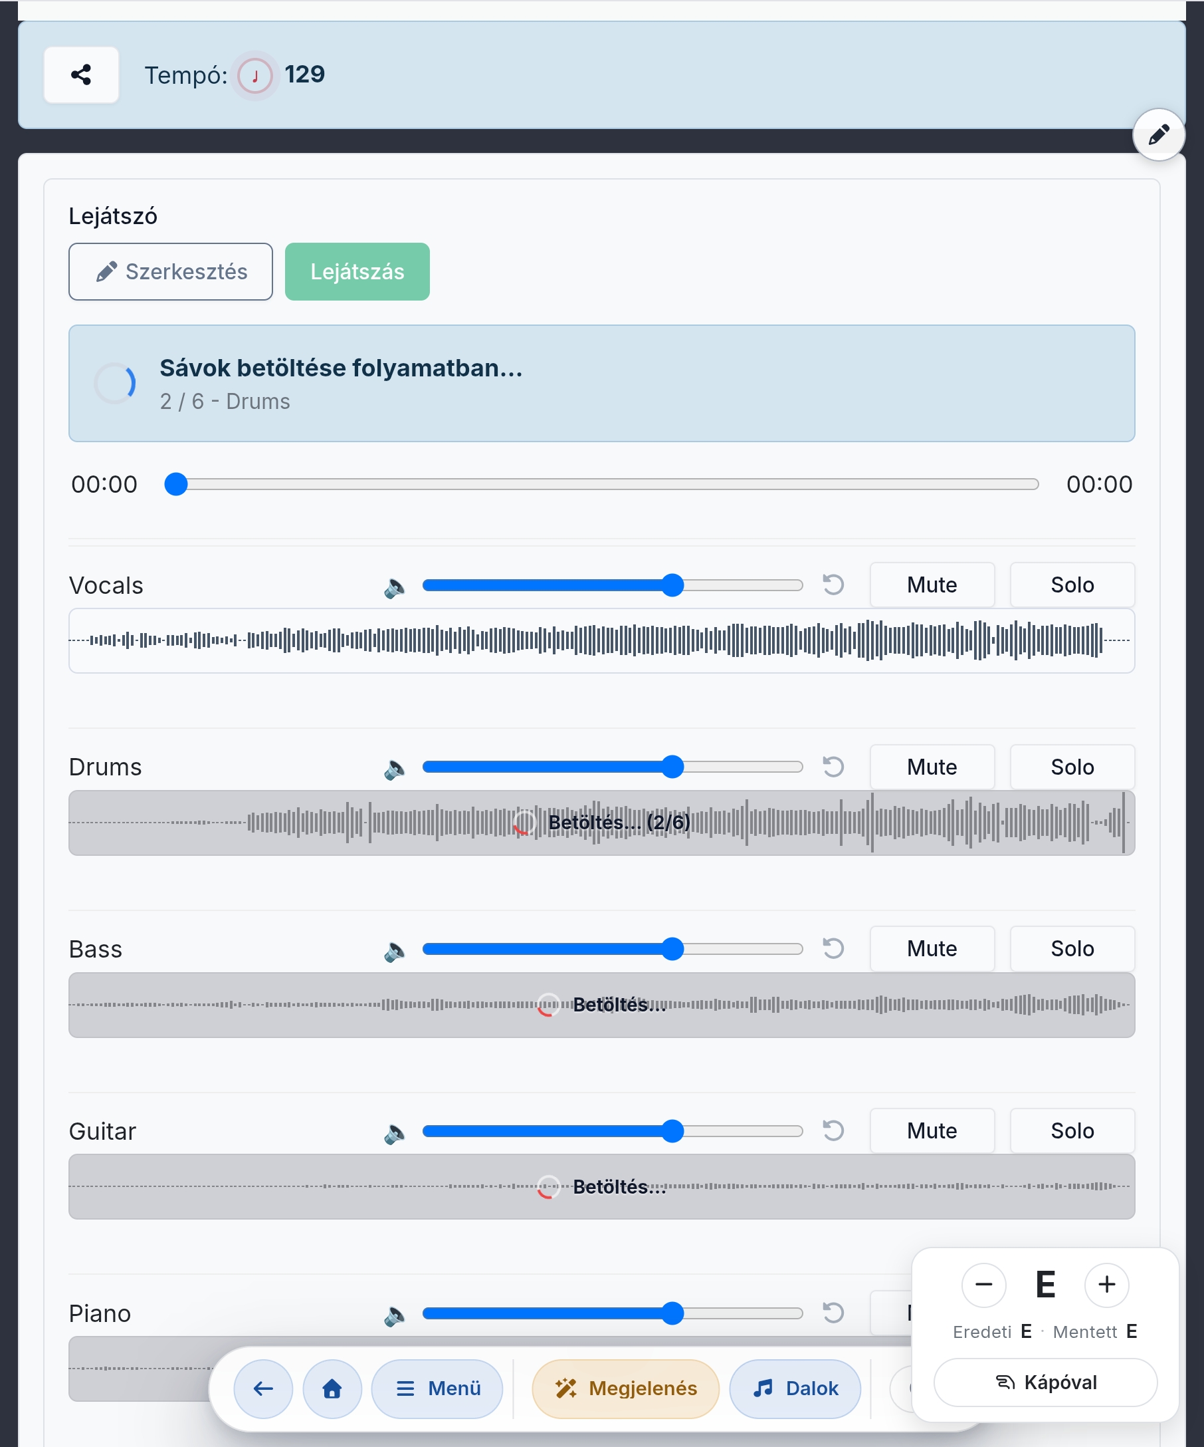Solo the Bass track
Viewport: 1204px width, 1447px height.
(1072, 949)
